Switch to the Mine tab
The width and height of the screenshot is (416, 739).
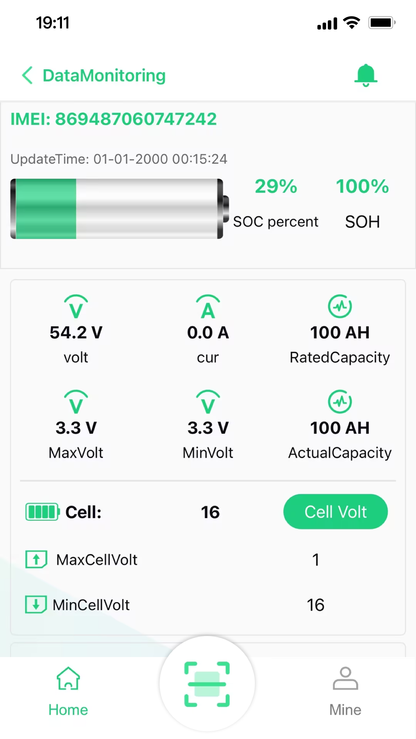(345, 691)
